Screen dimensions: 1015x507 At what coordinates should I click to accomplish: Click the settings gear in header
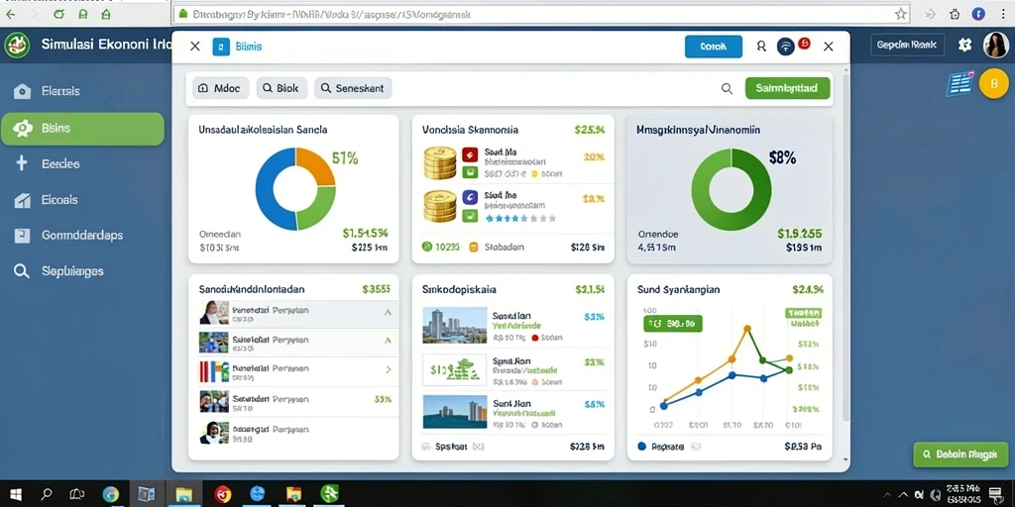pos(965,46)
